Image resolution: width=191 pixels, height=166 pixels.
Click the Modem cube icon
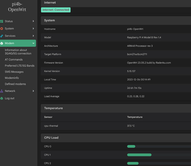click(x=2, y=43)
